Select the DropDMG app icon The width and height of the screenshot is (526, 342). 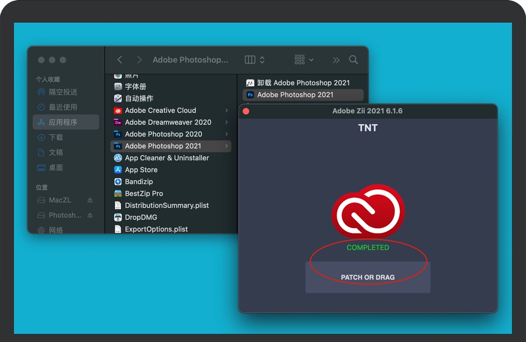pyautogui.click(x=118, y=217)
